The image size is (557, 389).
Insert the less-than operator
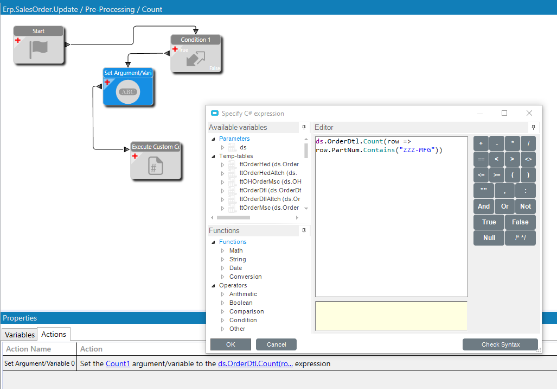(x=497, y=159)
